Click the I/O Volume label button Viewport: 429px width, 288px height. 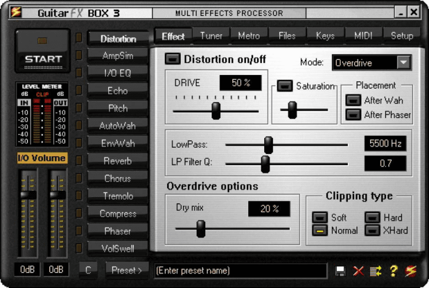pyautogui.click(x=42, y=158)
